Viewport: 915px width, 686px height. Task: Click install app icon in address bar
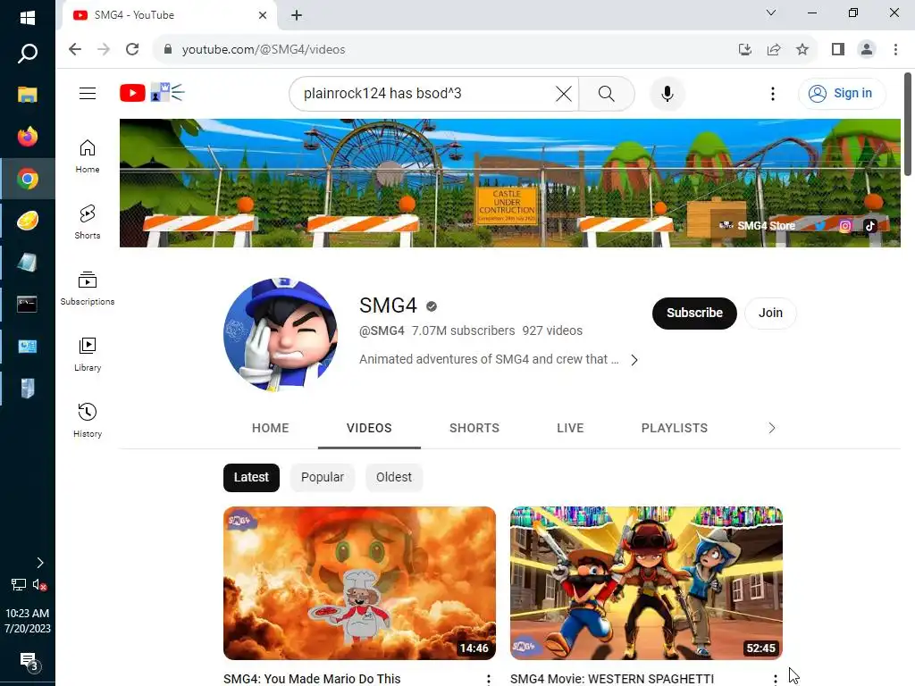point(745,50)
